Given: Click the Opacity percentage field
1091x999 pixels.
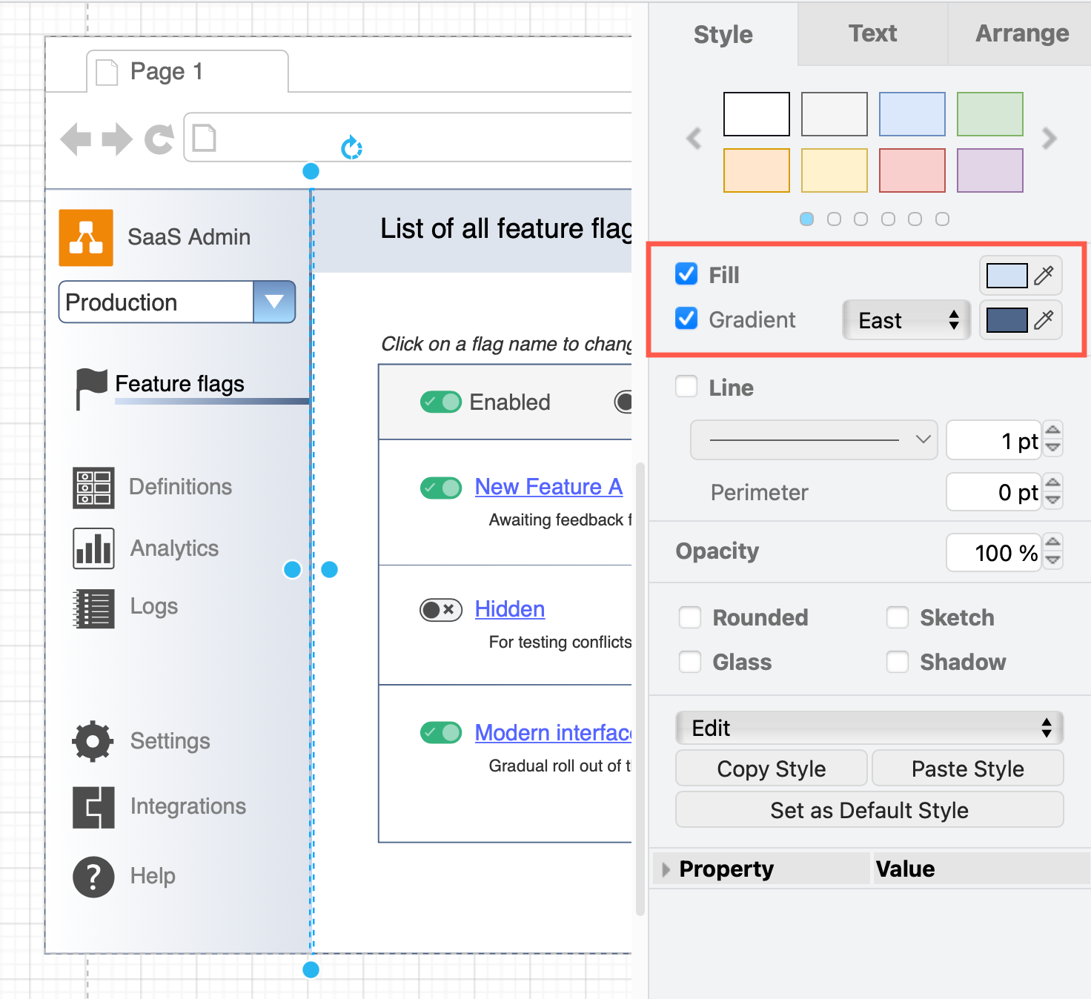Looking at the screenshot, I should [x=995, y=552].
